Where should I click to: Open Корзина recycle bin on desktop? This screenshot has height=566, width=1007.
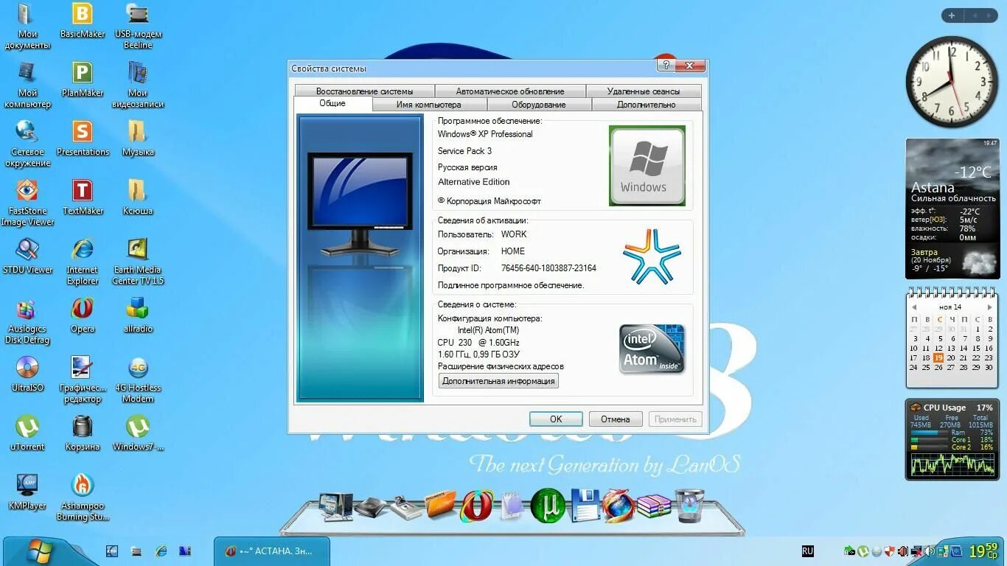83,433
